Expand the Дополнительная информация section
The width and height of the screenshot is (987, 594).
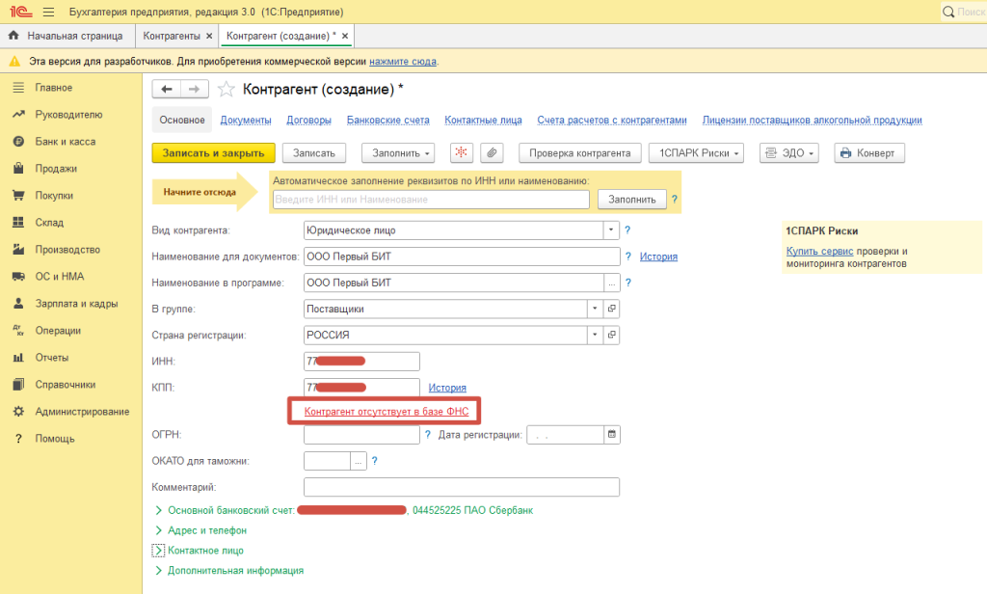pyautogui.click(x=235, y=571)
